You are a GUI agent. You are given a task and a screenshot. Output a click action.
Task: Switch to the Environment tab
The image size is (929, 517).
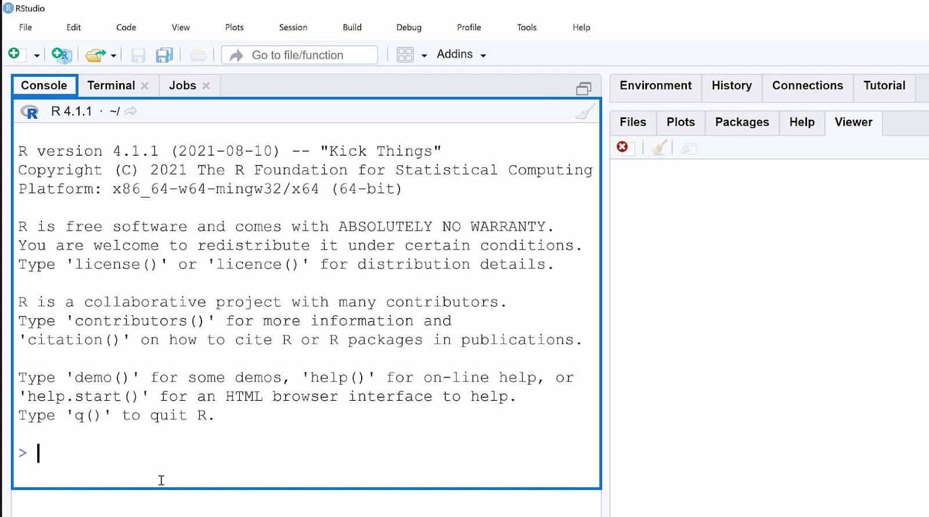[656, 85]
